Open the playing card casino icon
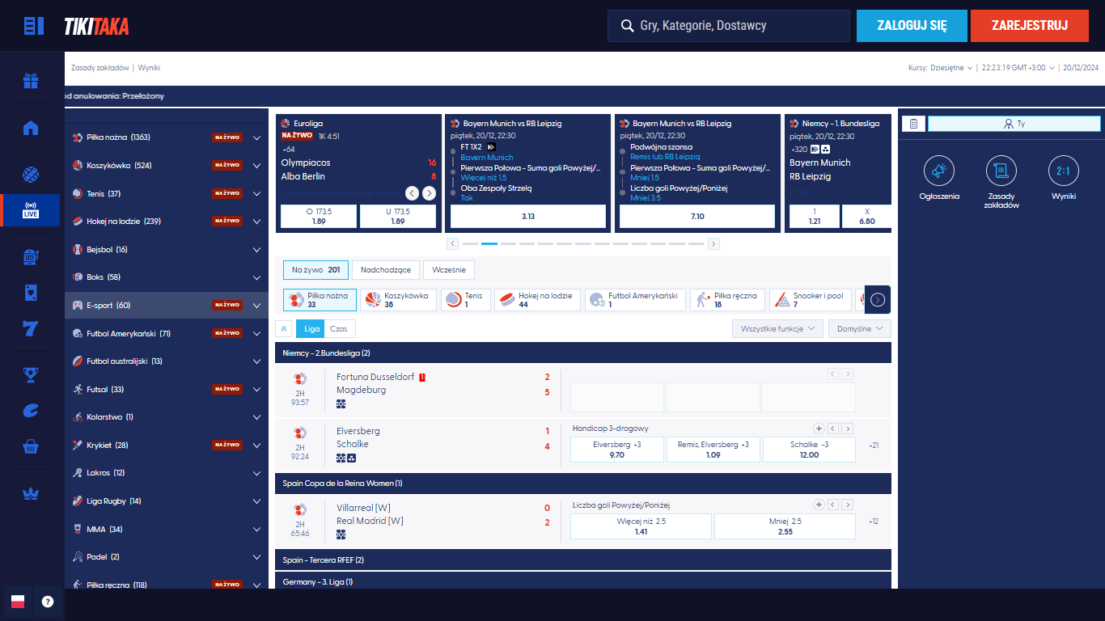Screen dimensions: 1105x621 (31, 293)
